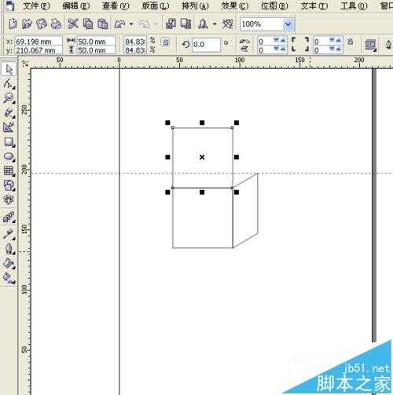Select the Rectangle tool
The height and width of the screenshot is (395, 393).
point(9,142)
